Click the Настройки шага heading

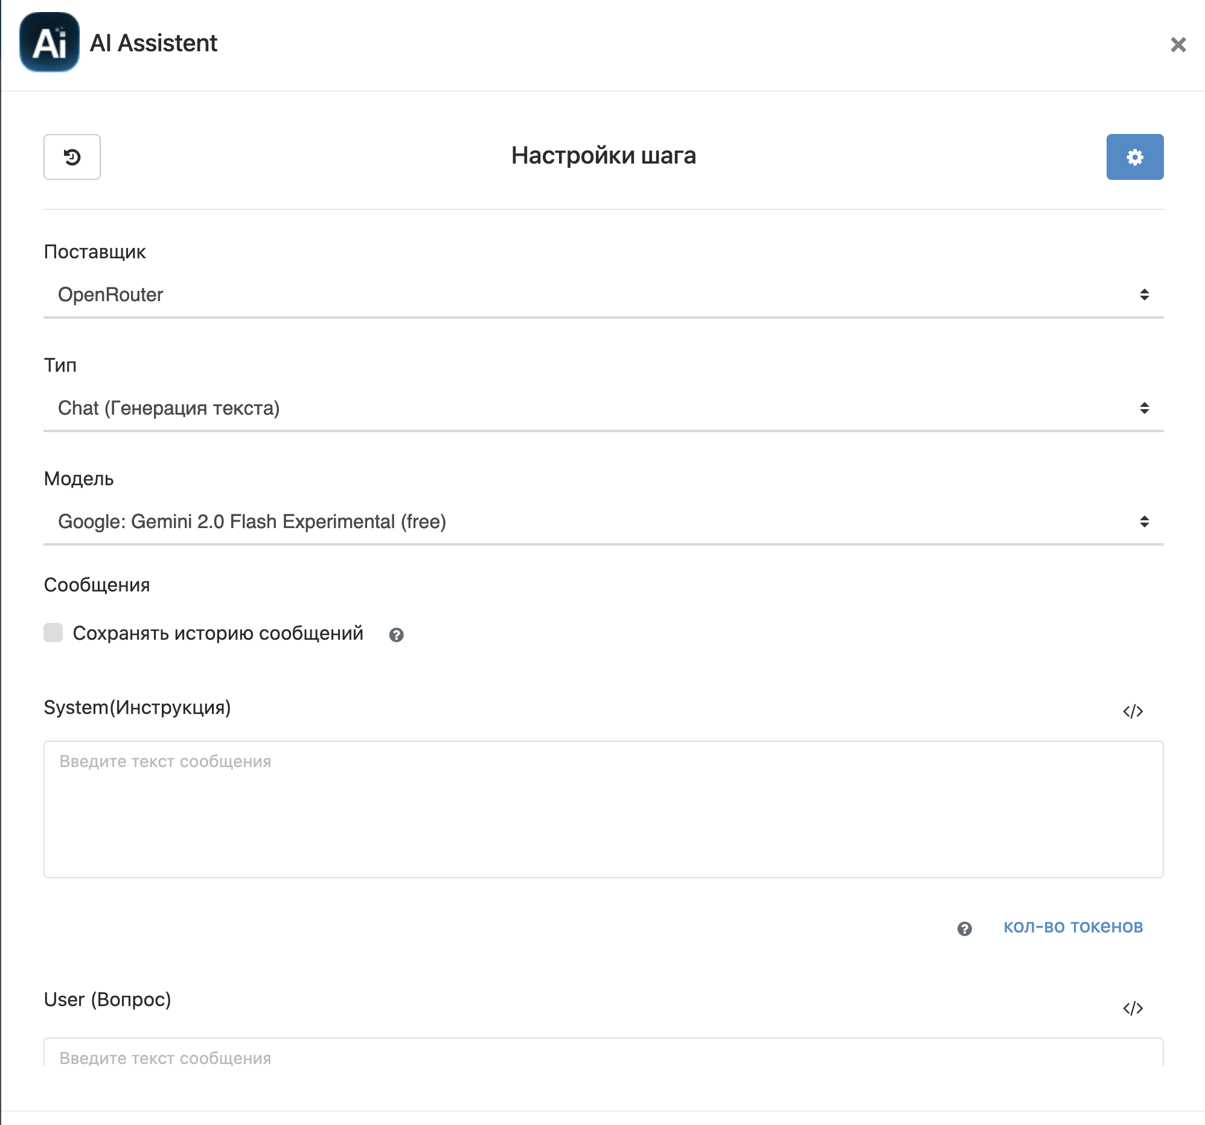[x=602, y=156]
